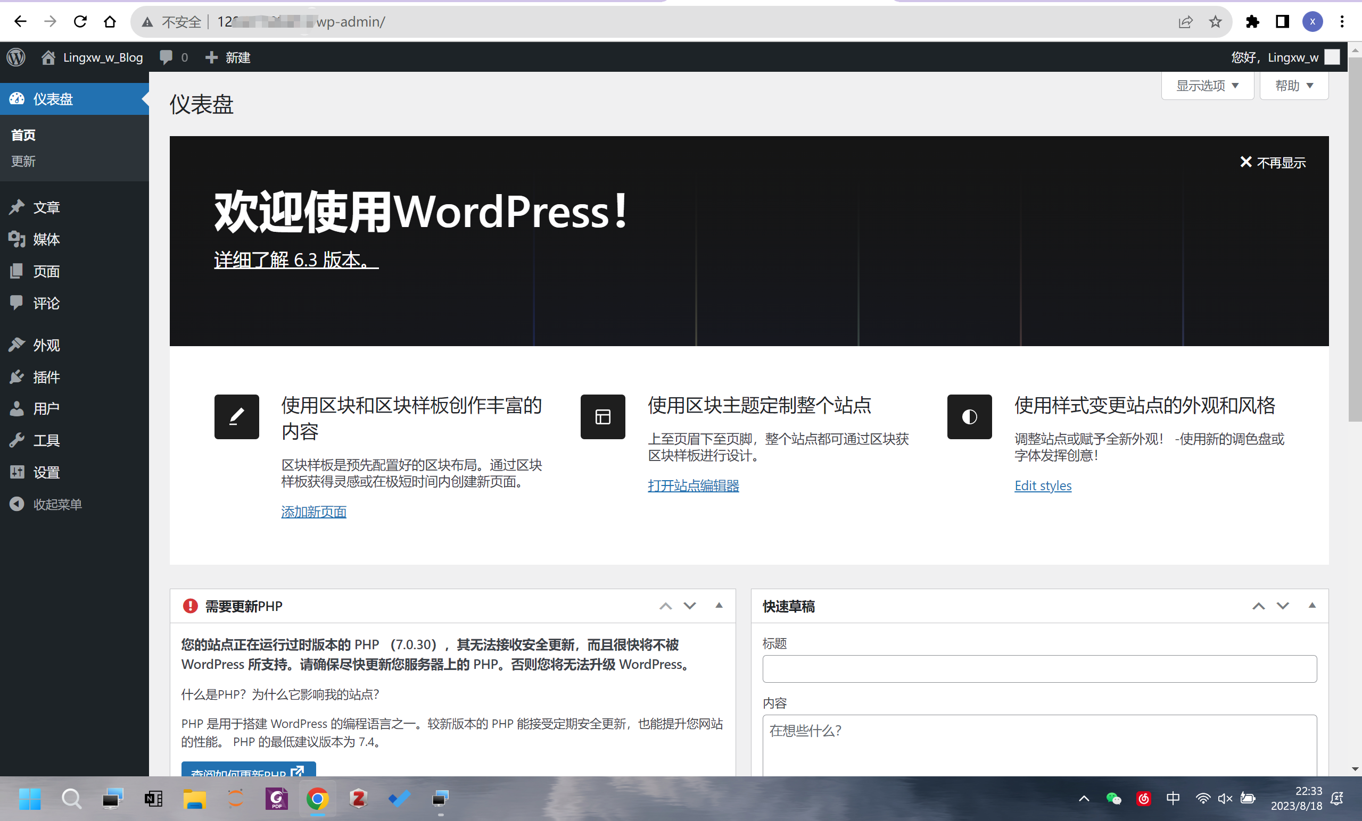Image resolution: width=1362 pixels, height=821 pixels.
Task: Open File Explorer from taskbar
Action: coord(195,798)
